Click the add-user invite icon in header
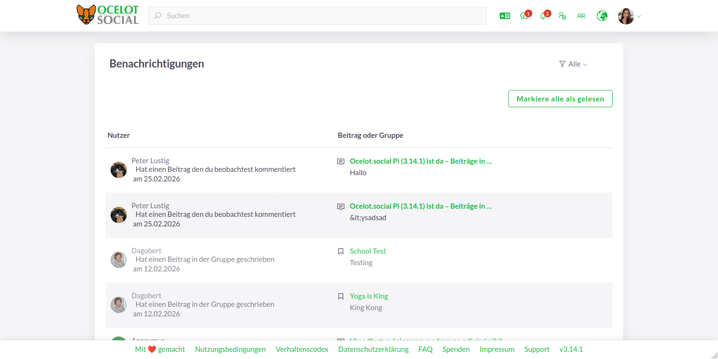Image resolution: width=718 pixels, height=359 pixels. tap(562, 16)
